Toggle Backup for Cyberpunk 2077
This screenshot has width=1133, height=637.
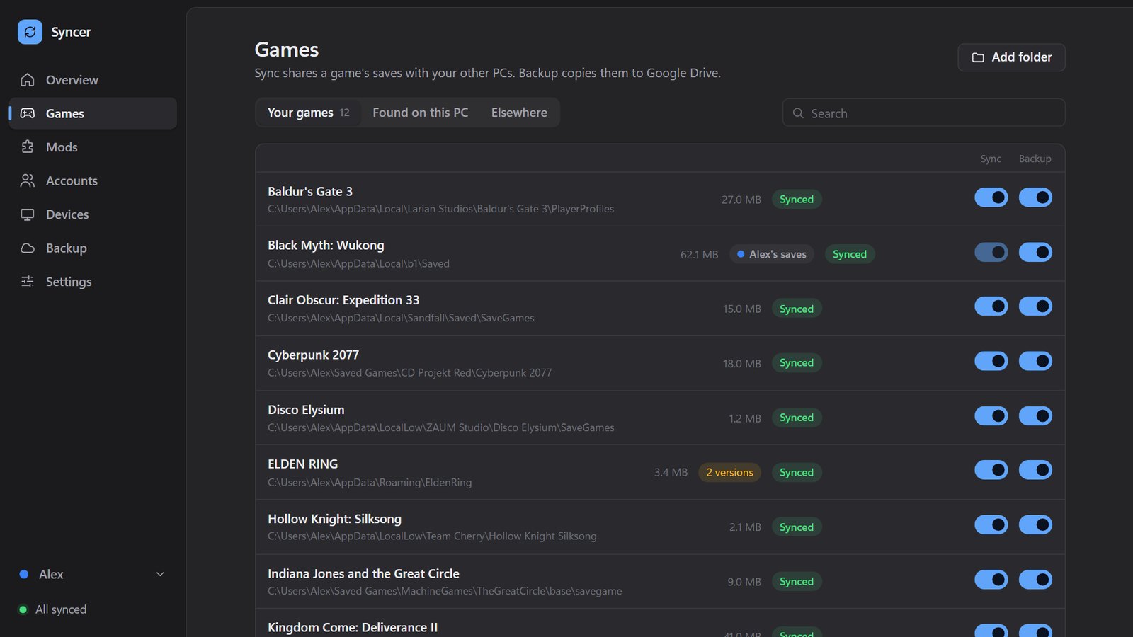tap(1035, 361)
